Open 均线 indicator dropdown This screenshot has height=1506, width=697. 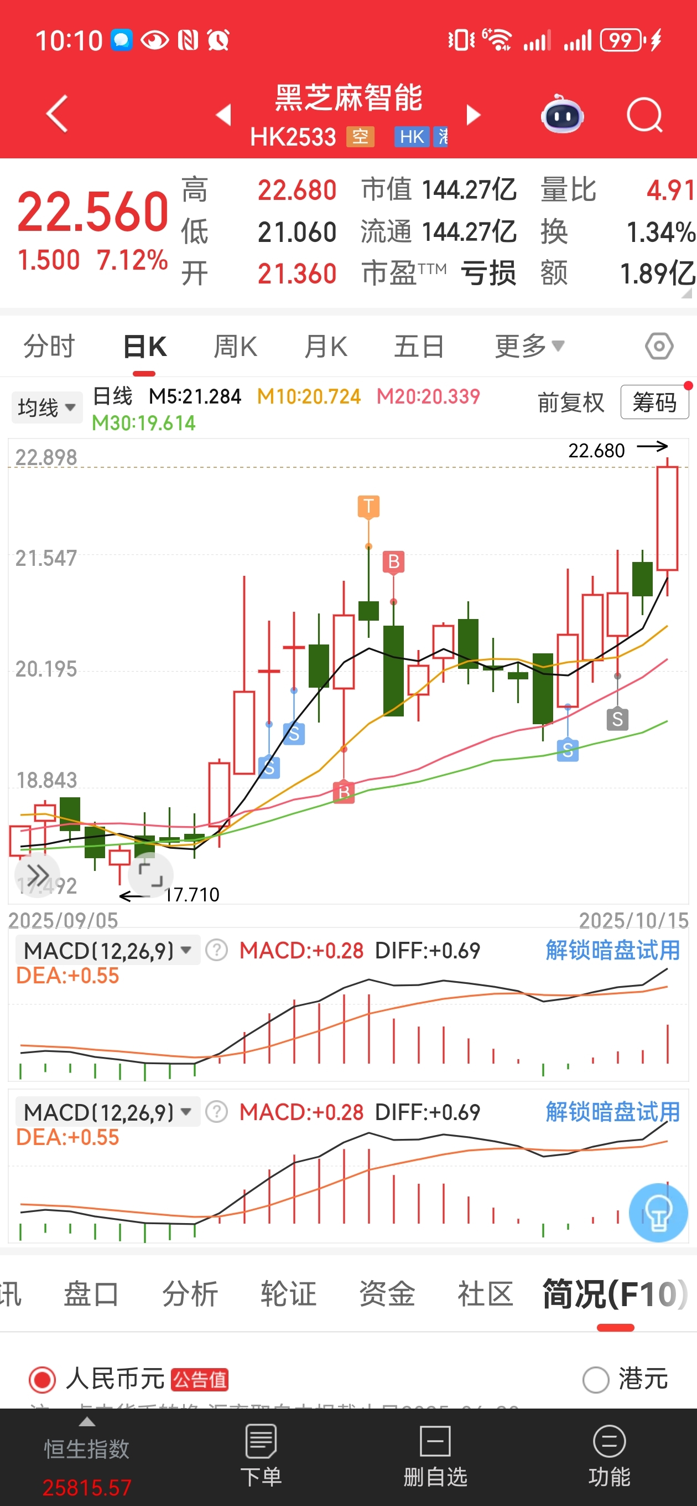(46, 407)
